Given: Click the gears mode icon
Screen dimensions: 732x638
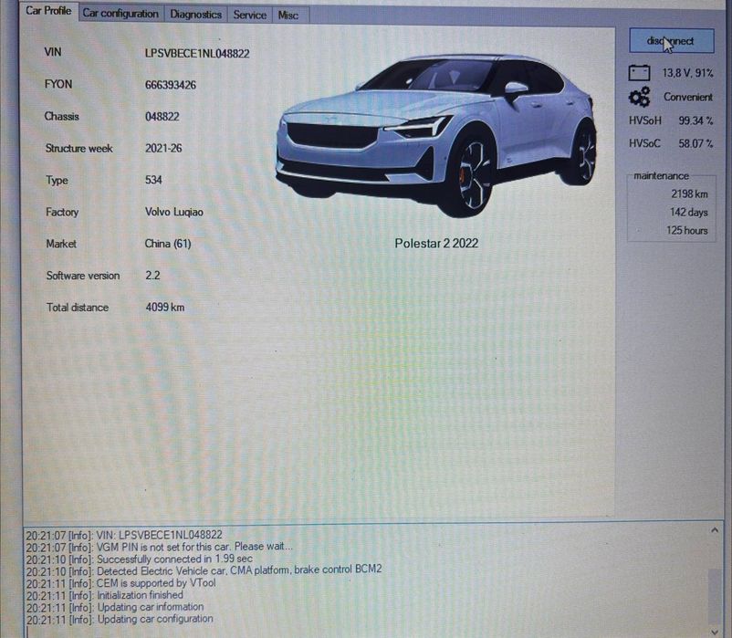Looking at the screenshot, I should 639,97.
